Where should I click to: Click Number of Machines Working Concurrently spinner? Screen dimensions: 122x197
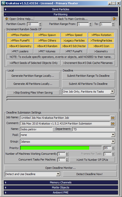pyautogui.click(x=67, y=154)
